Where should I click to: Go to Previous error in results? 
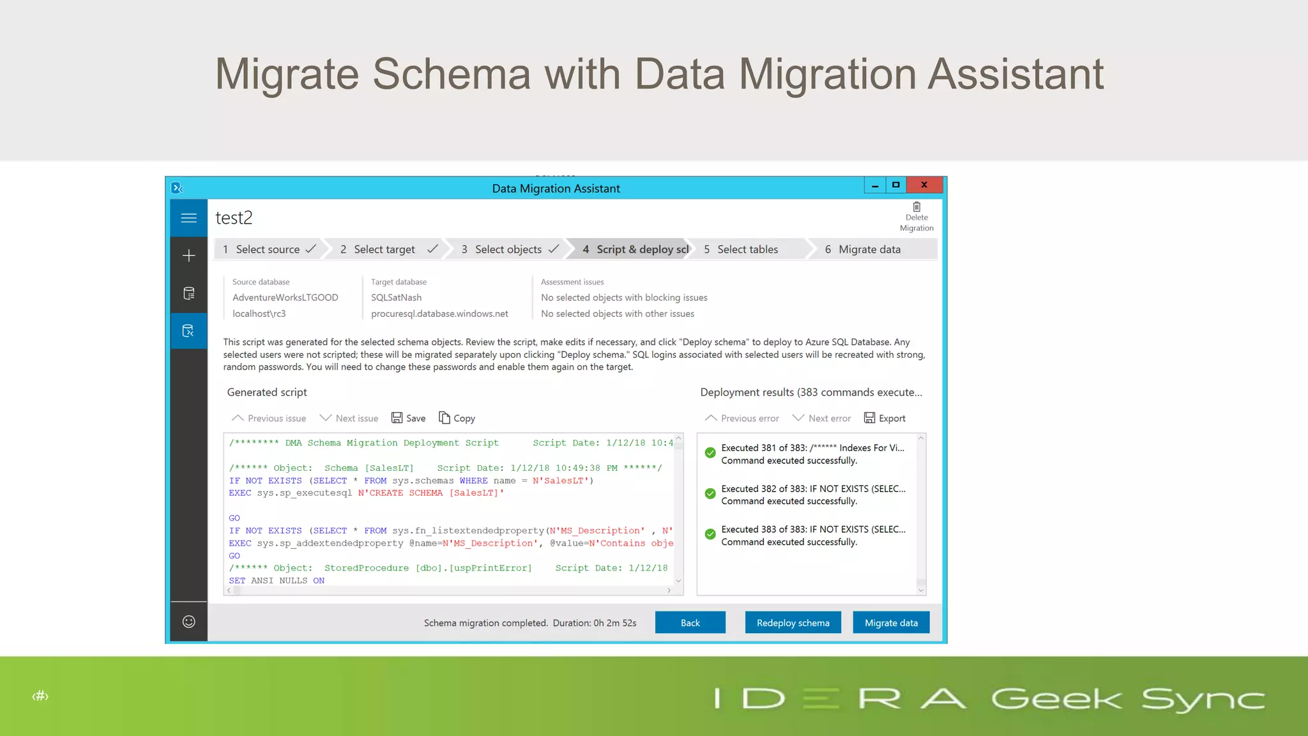[x=741, y=418]
